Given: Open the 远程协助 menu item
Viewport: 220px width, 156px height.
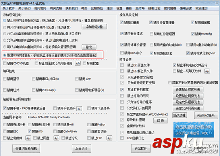Looking at the screenshot, I should [96, 8].
